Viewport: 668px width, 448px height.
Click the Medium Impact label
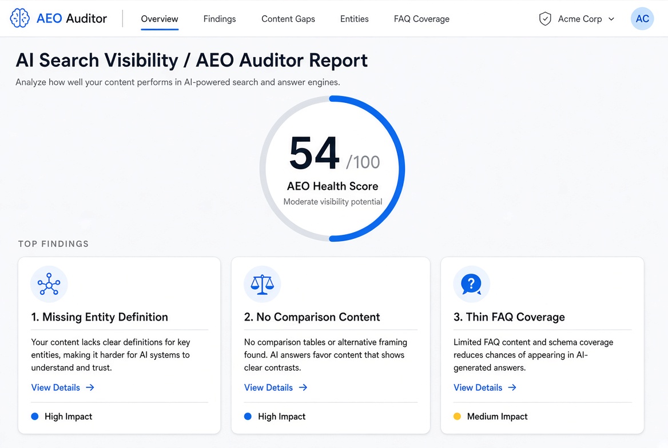[497, 417]
